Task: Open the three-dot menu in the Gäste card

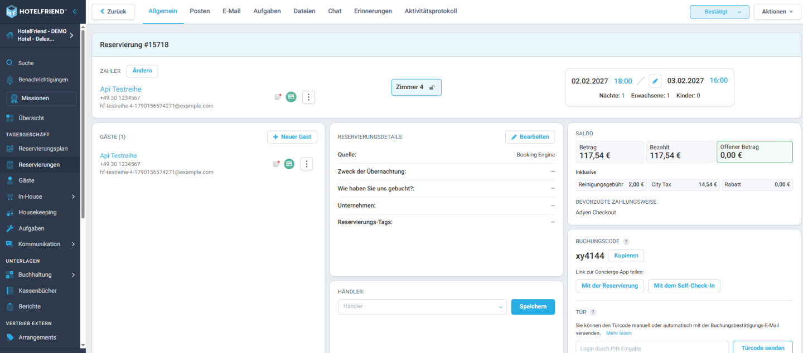Action: (307, 164)
